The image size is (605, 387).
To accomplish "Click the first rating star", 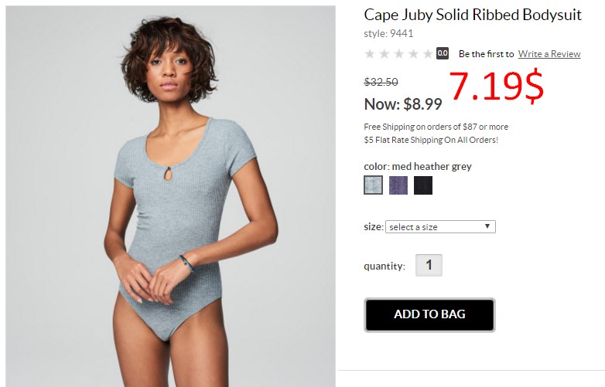I will pyautogui.click(x=370, y=54).
